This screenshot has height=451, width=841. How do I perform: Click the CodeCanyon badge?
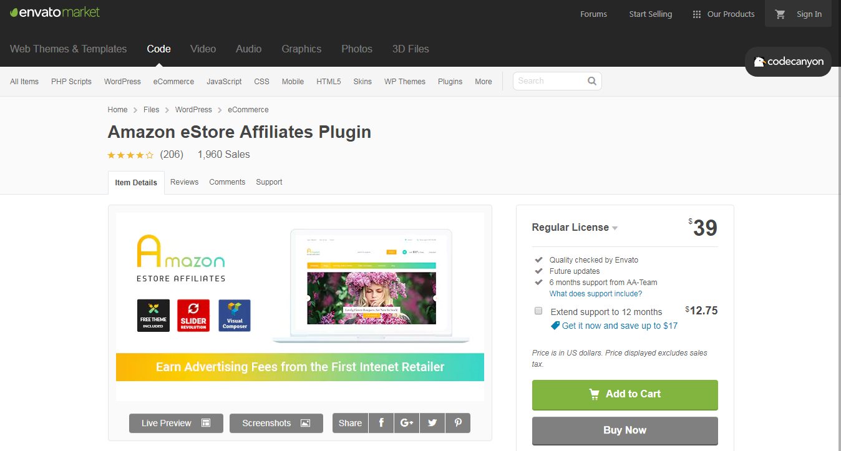point(789,62)
